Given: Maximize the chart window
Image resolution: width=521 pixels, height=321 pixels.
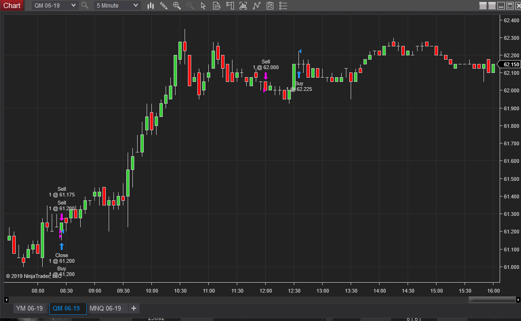Looking at the screenshot, I should (510, 6).
